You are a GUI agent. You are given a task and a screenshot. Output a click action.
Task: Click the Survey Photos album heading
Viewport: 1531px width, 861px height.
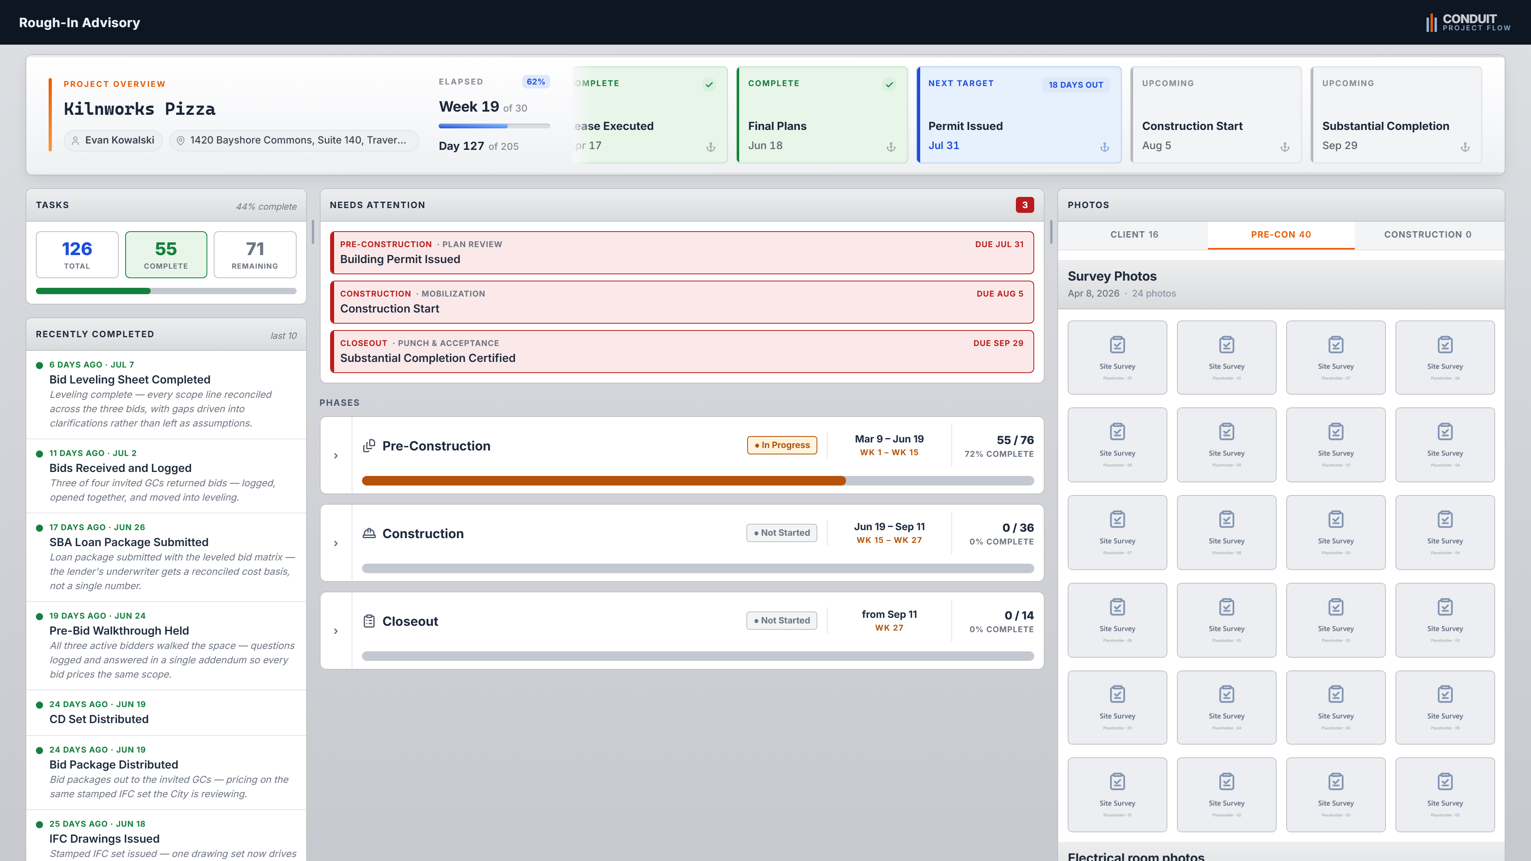click(1112, 276)
